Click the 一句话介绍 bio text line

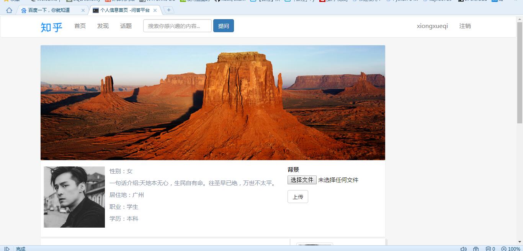click(x=193, y=183)
